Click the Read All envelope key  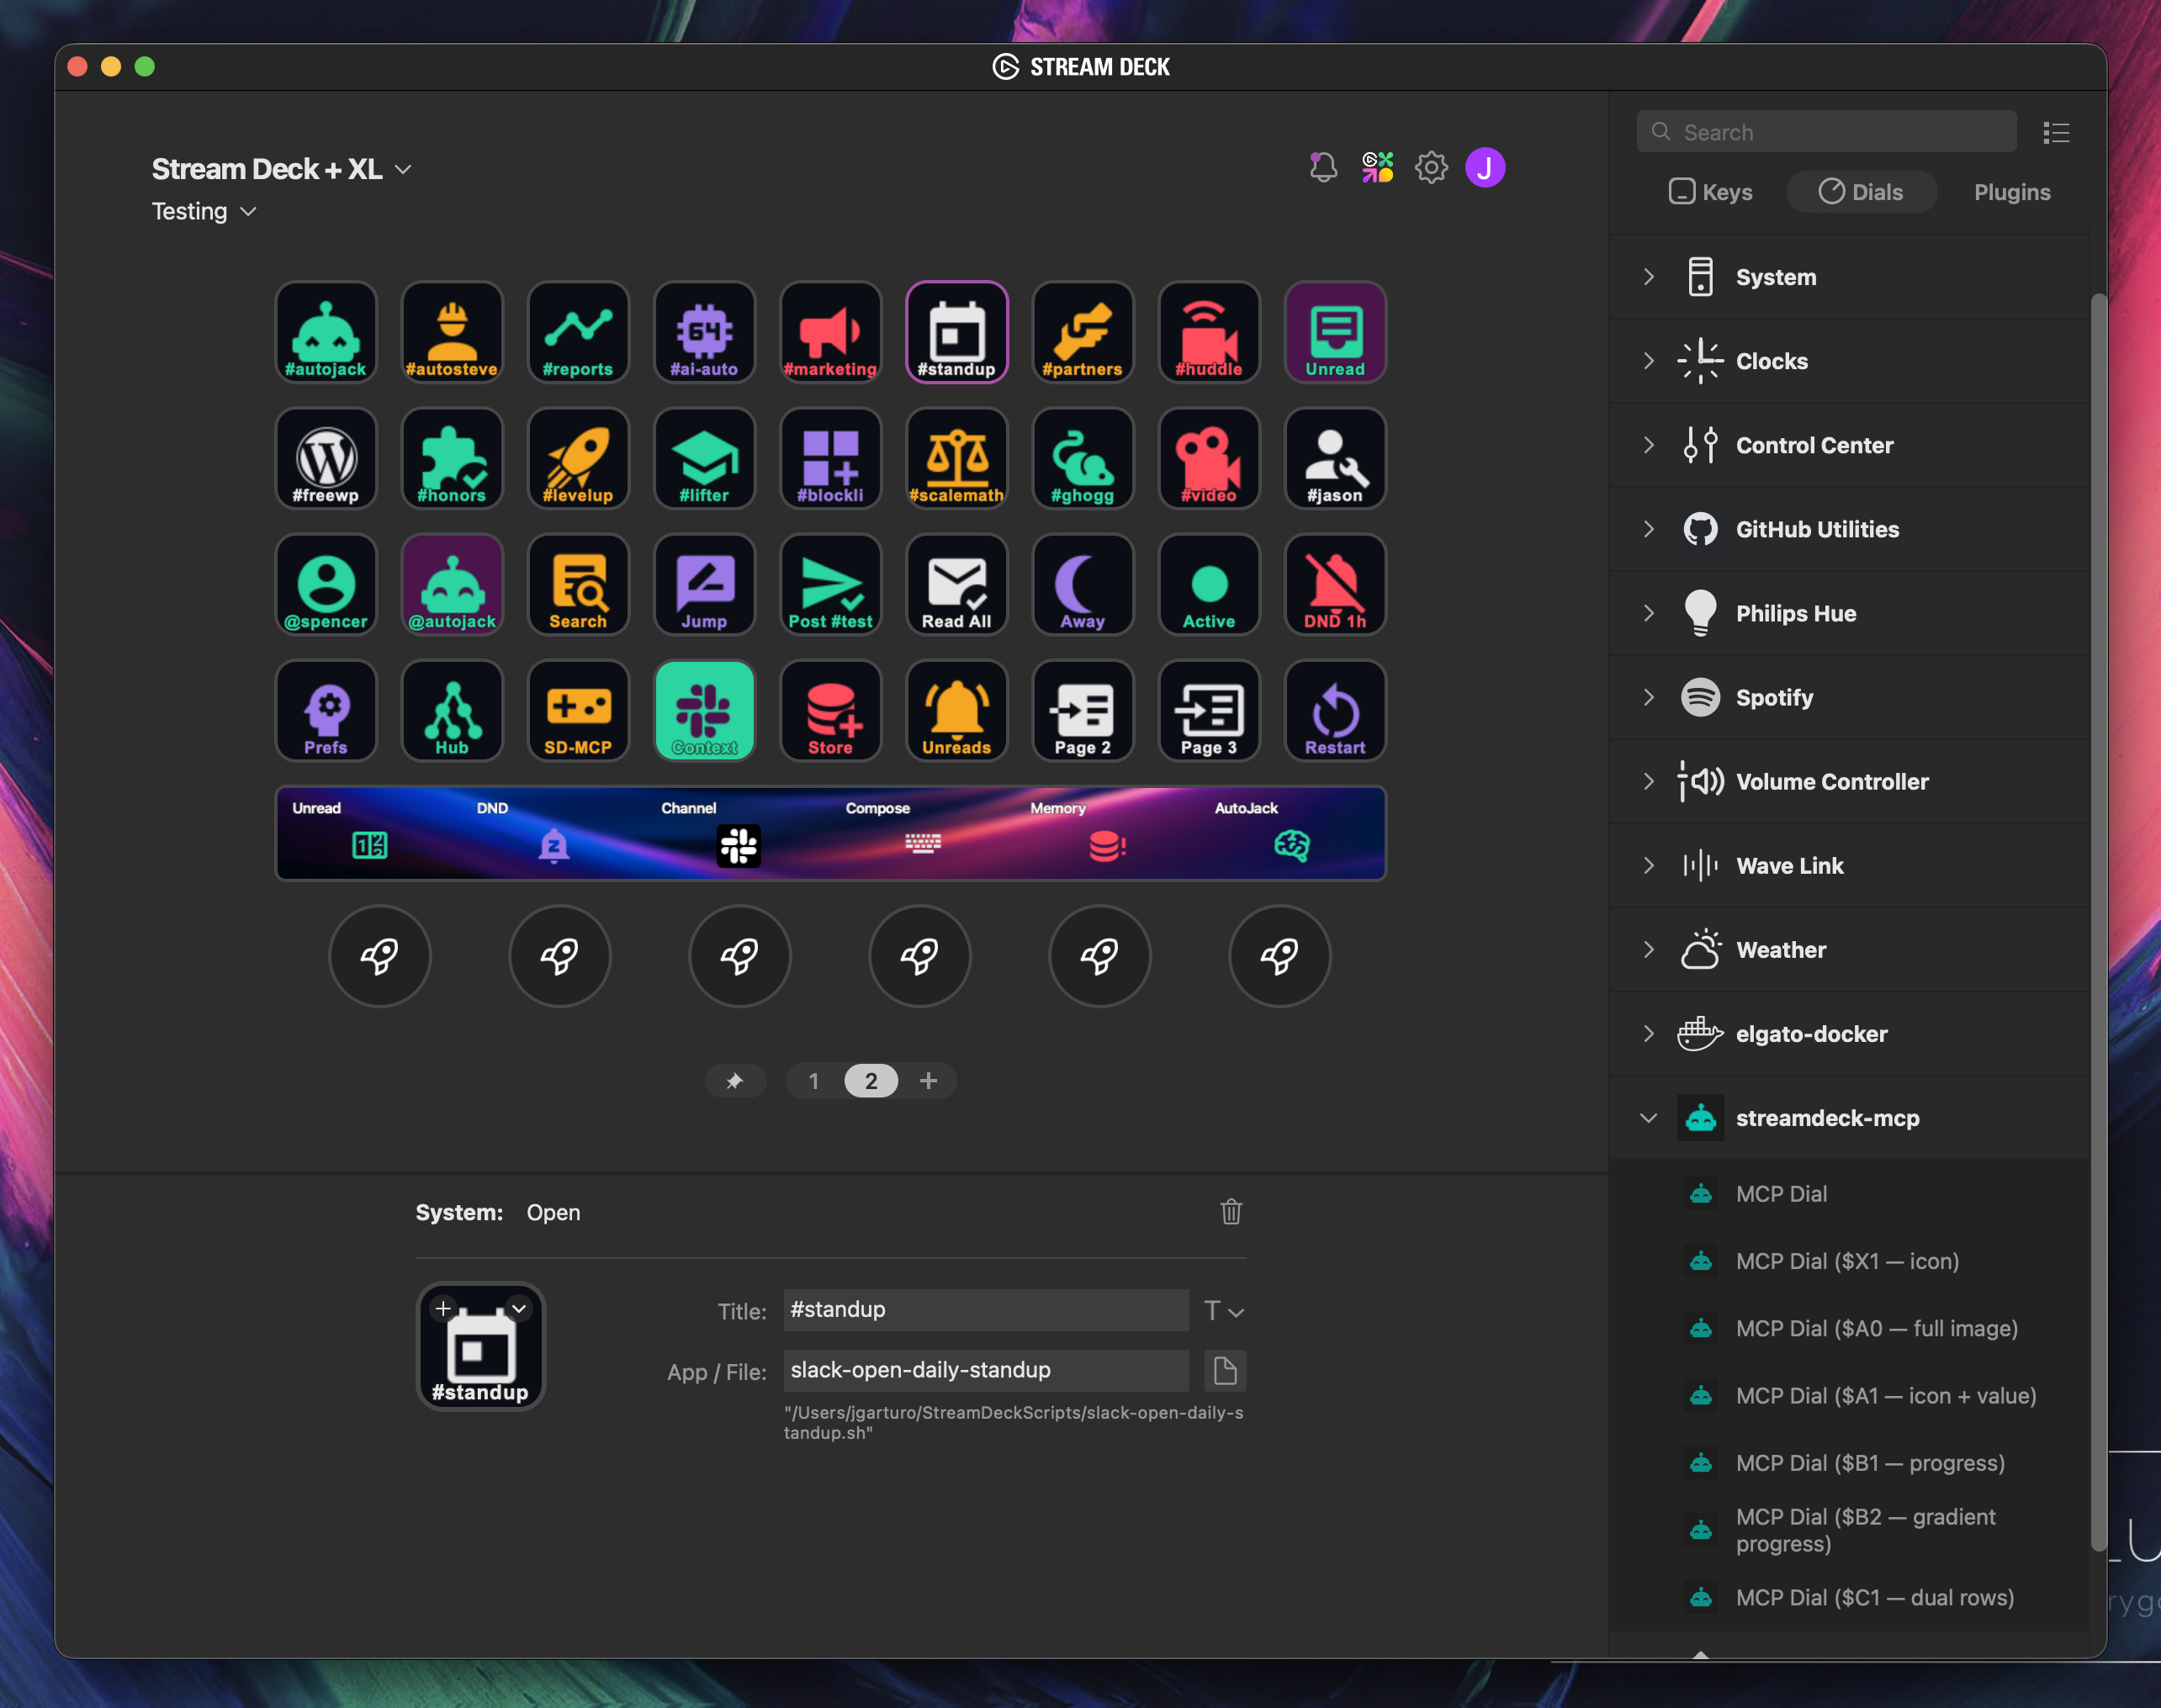tap(957, 584)
